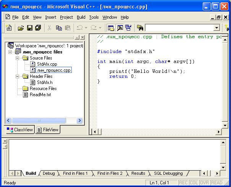Select лин_процесс files project label

coord(43,52)
